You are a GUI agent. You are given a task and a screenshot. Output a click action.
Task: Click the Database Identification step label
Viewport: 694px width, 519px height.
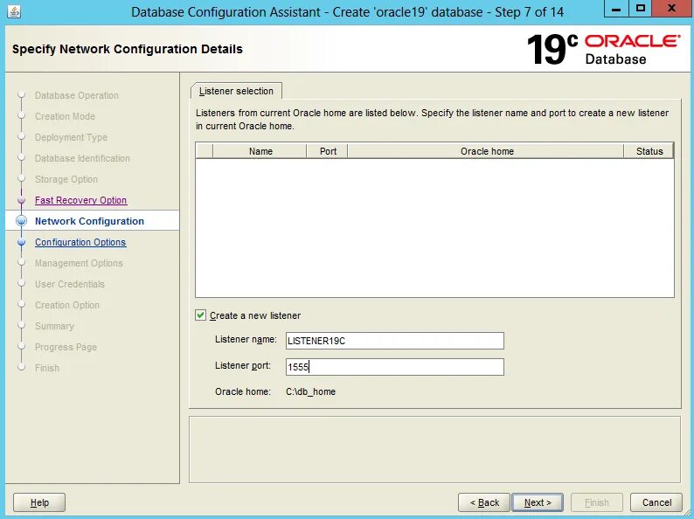(82, 158)
